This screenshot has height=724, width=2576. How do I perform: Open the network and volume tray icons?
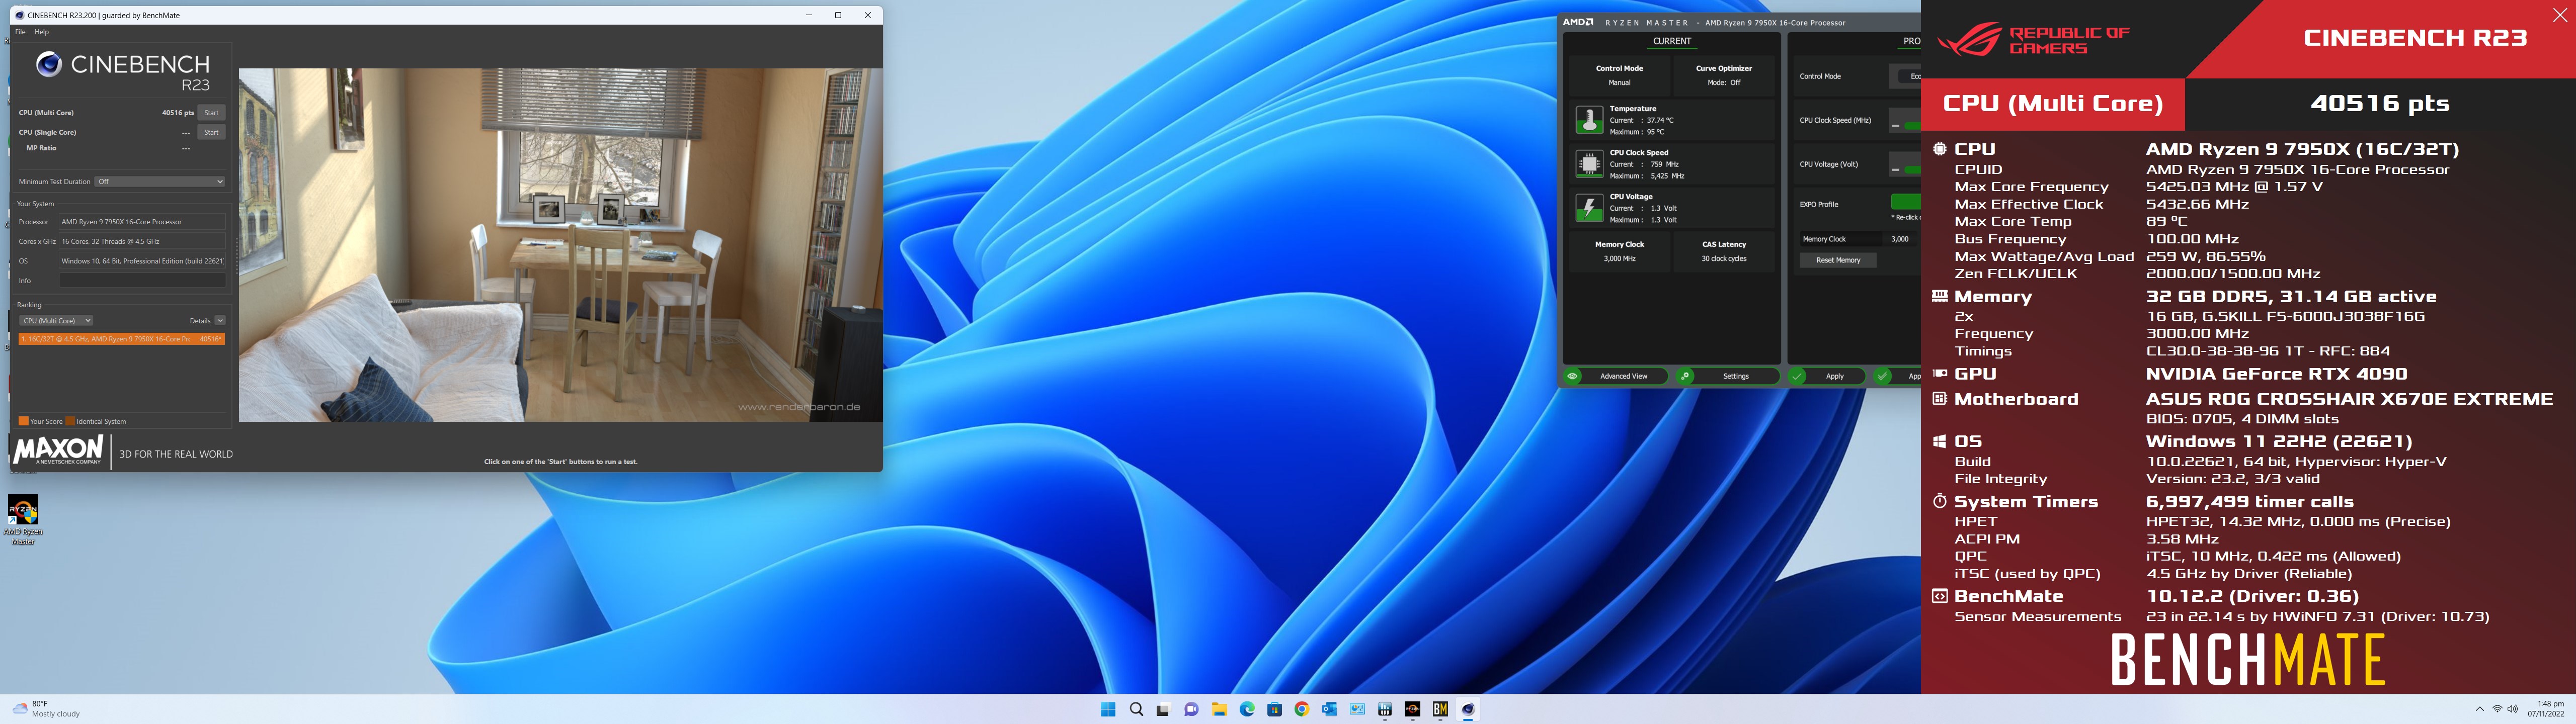pyautogui.click(x=2505, y=709)
